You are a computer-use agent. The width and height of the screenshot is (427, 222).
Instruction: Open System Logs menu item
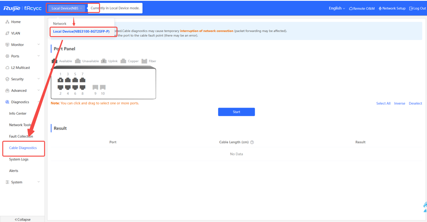coord(19,159)
